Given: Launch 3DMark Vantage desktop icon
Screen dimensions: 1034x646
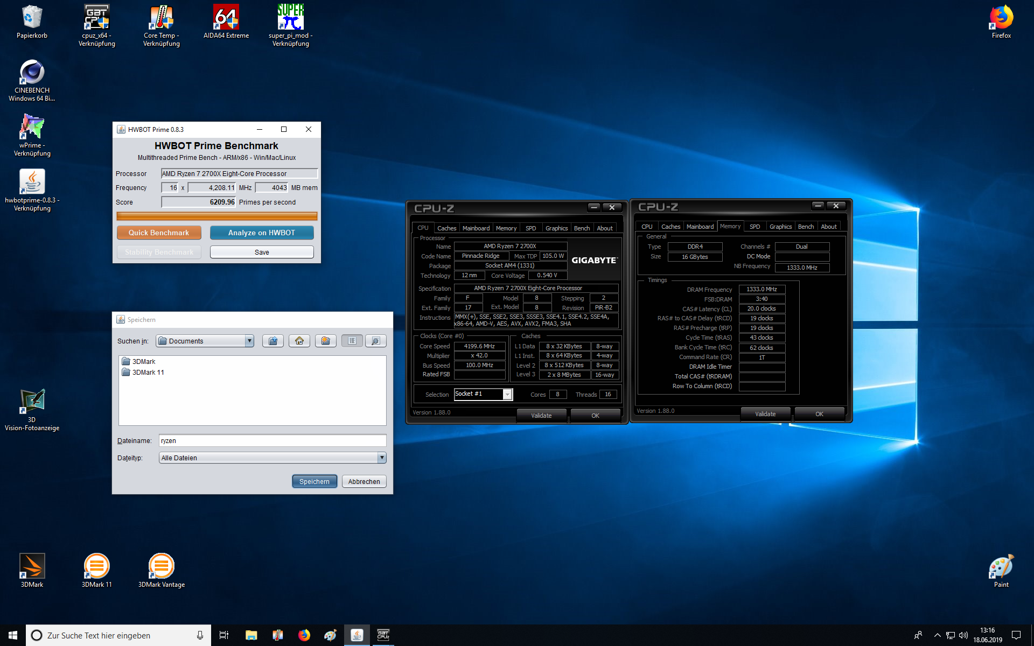Looking at the screenshot, I should point(162,571).
